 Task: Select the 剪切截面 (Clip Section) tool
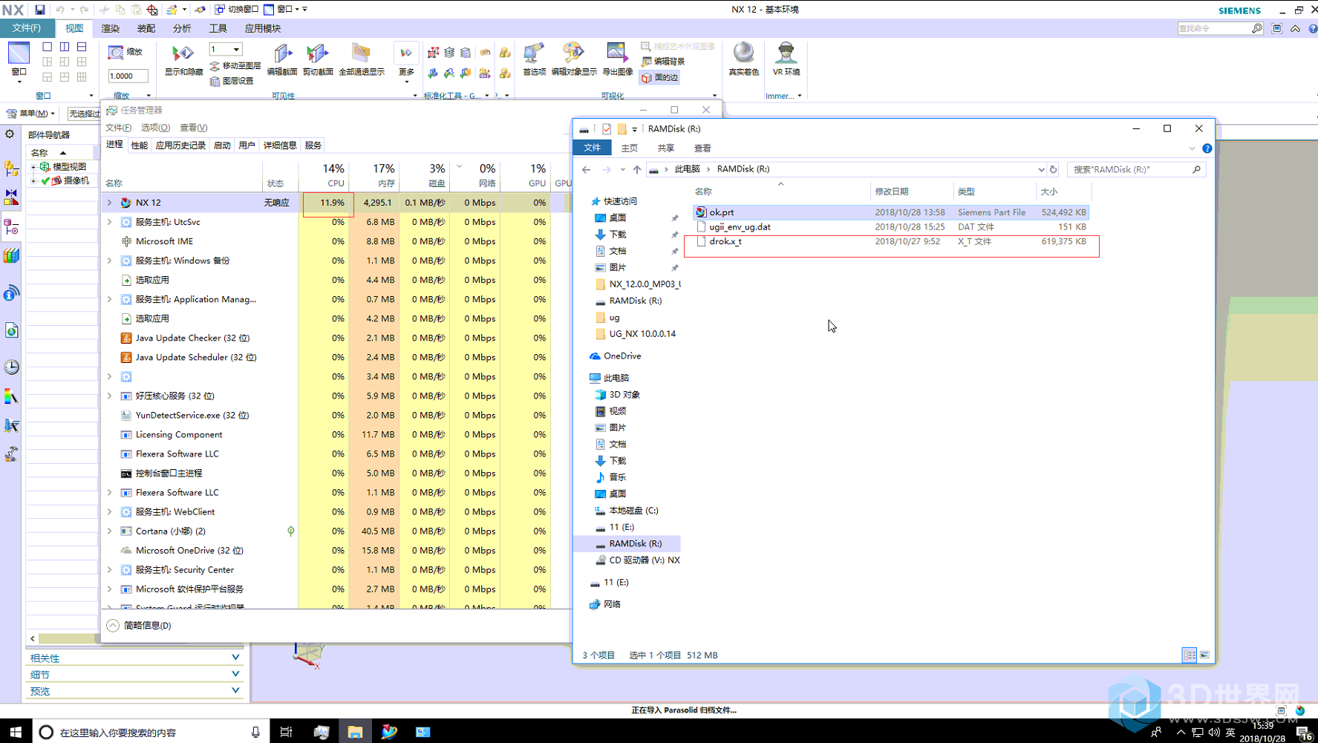[318, 54]
